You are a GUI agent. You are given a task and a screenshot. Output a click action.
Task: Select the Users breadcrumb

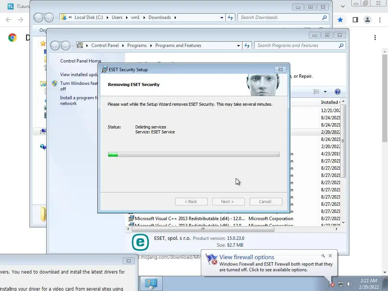117,17
